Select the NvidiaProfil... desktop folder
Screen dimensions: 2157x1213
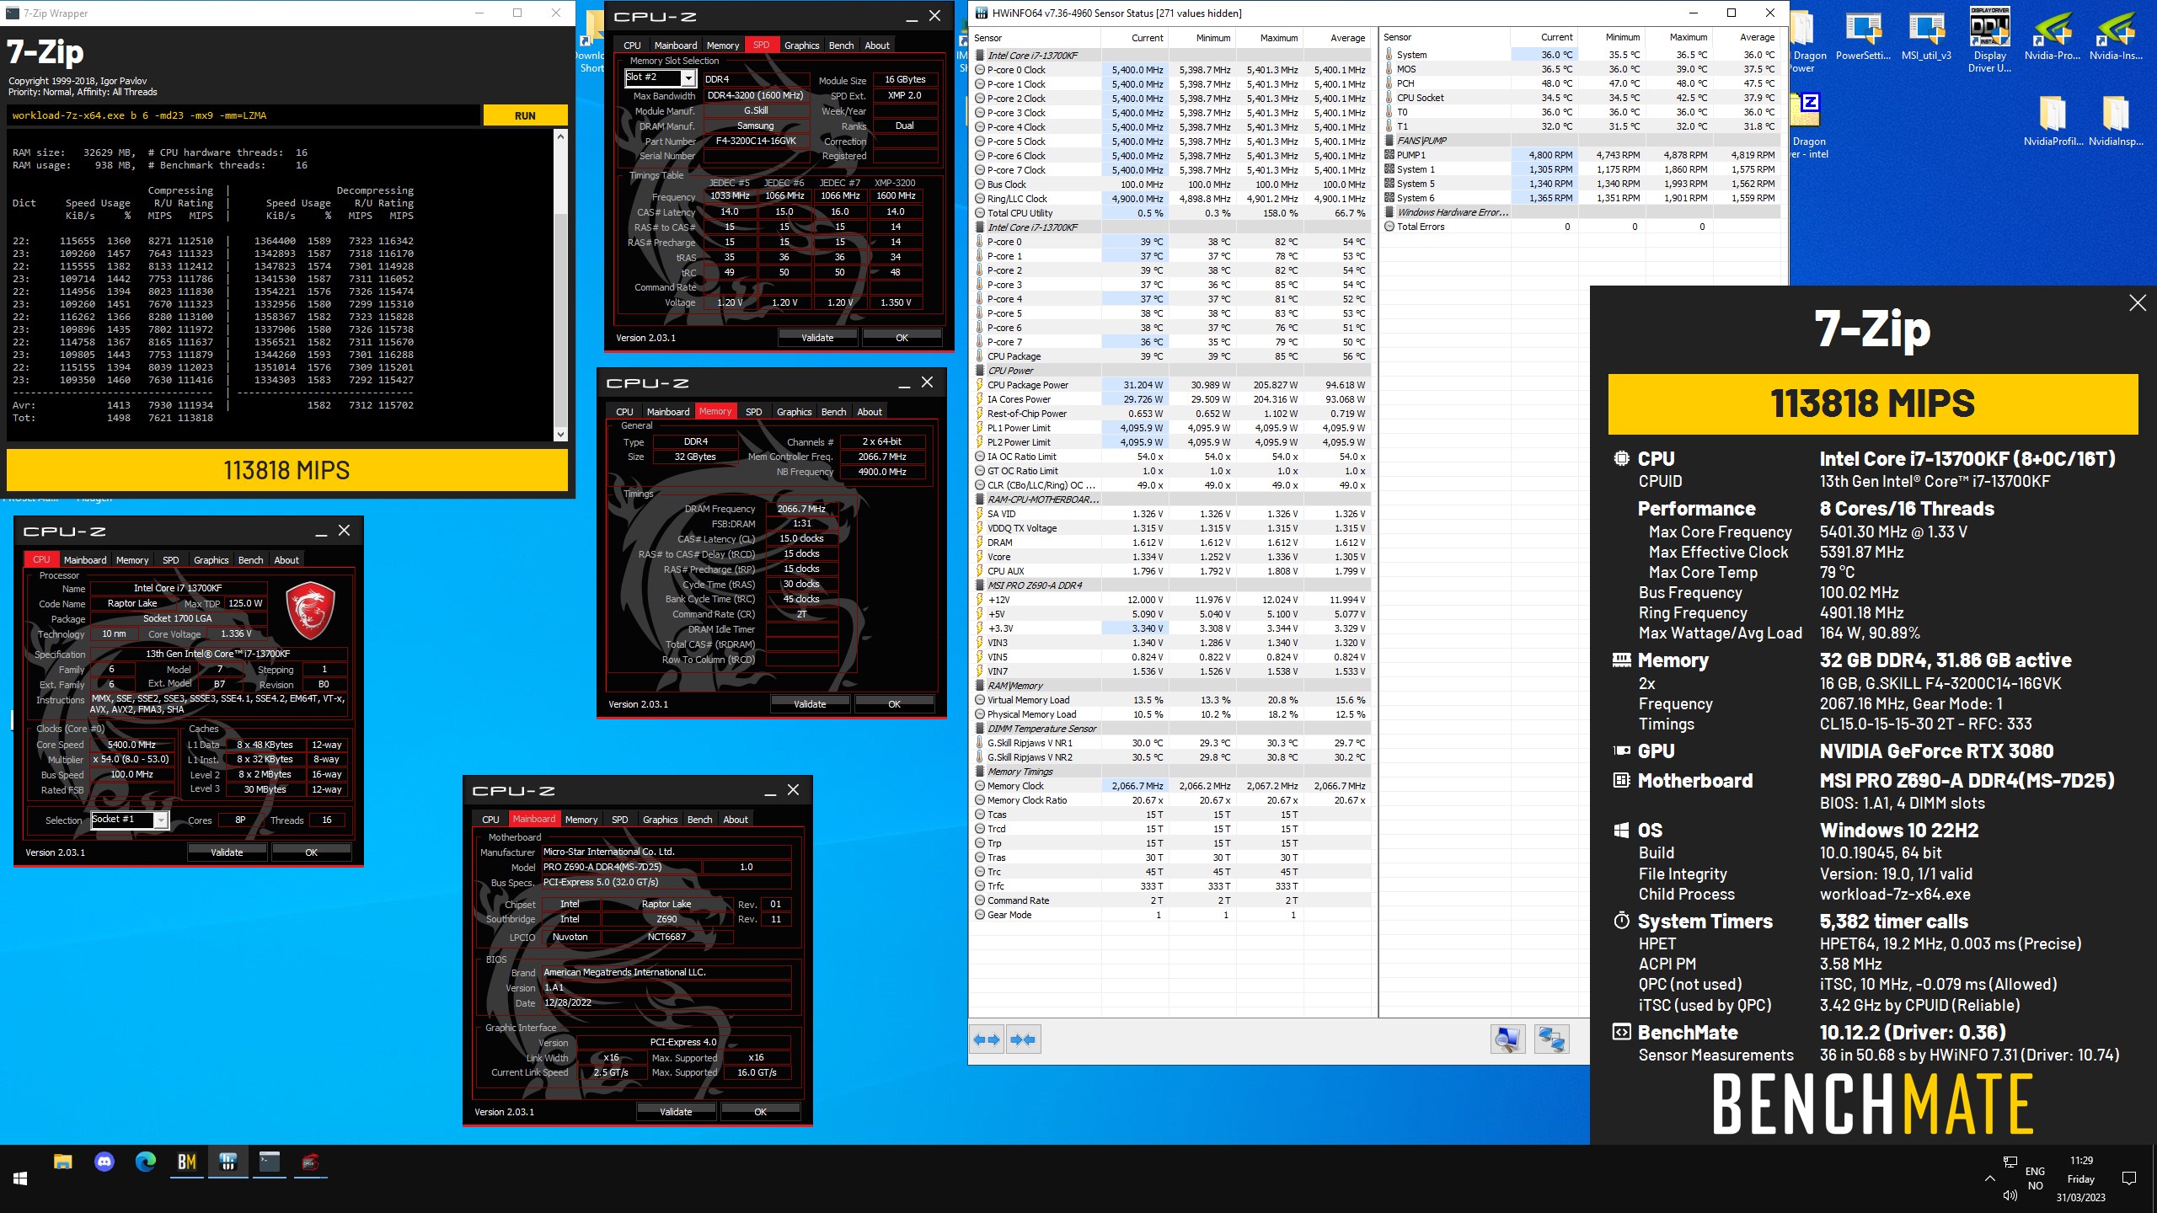(x=2053, y=122)
